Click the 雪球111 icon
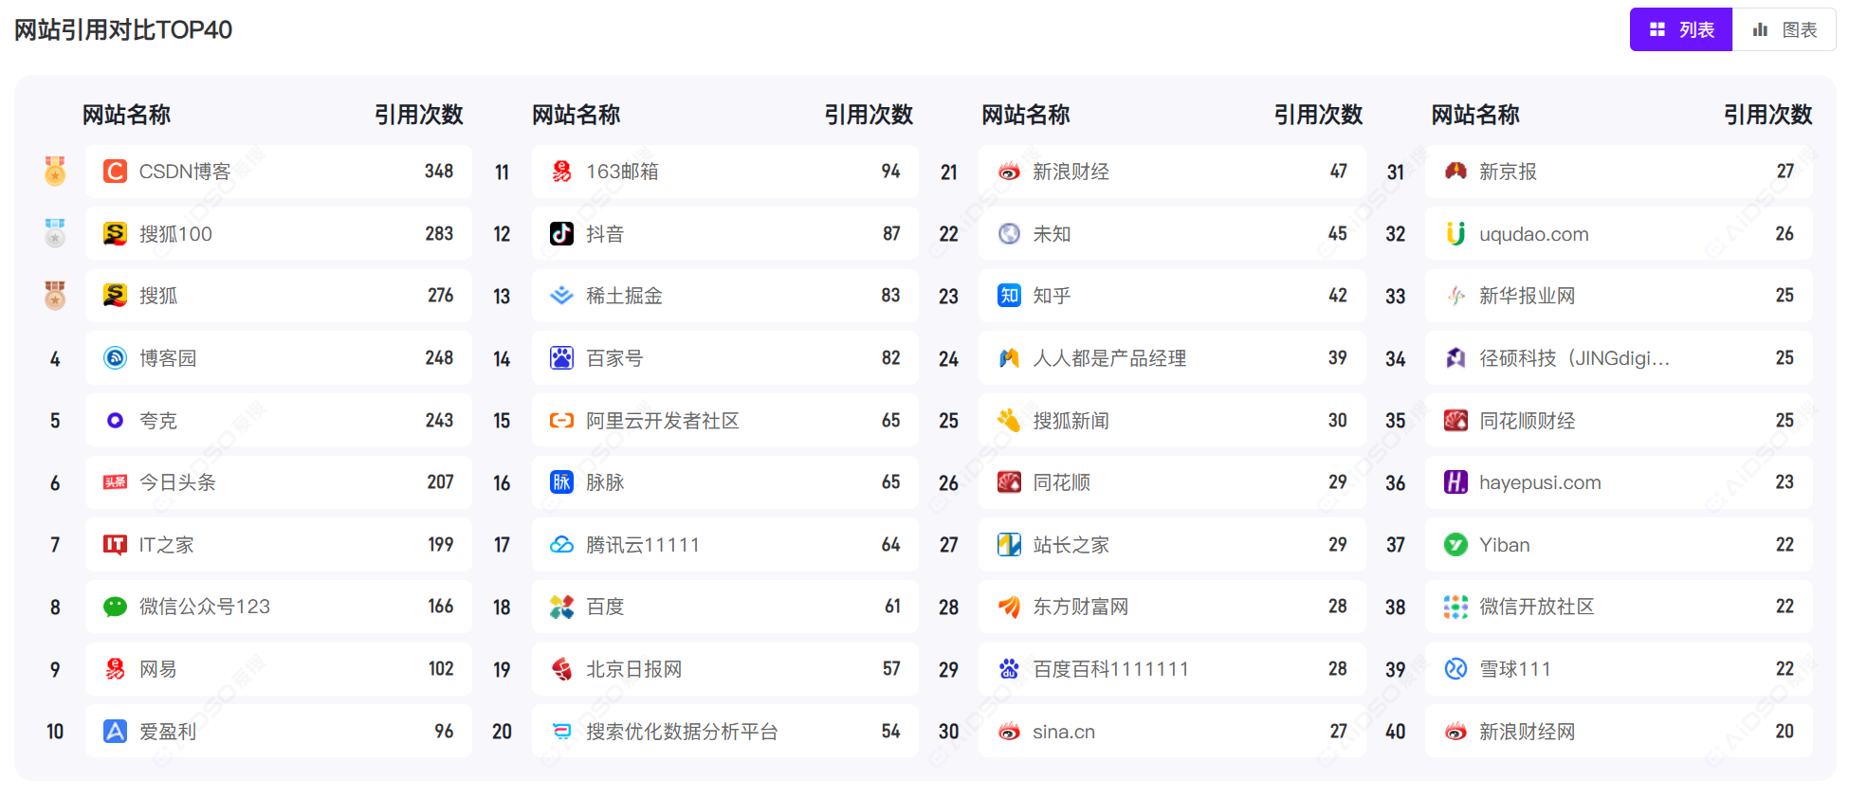Viewport: 1849px width, 798px height. 1455,669
